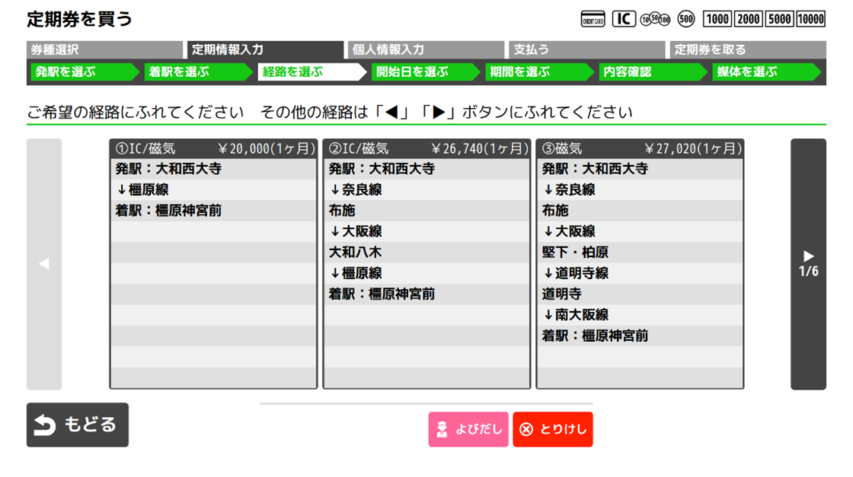The image size is (853, 477).
Task: Click the 1000 yen bill icon
Action: (x=717, y=19)
